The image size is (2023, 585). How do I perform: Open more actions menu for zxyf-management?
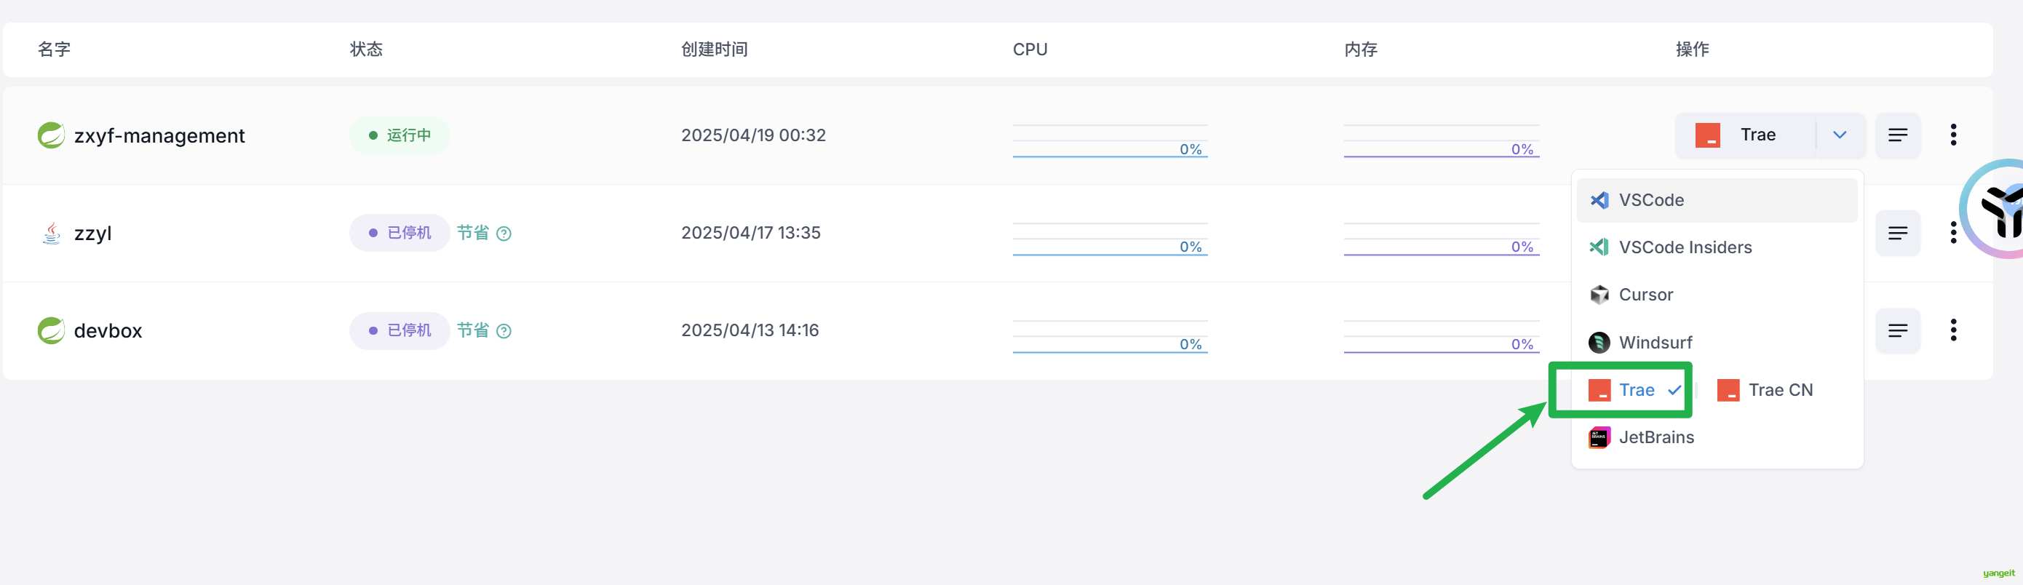pos(1953,135)
